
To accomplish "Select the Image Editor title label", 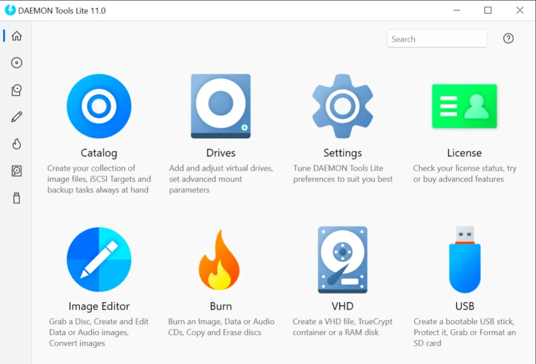I will [x=99, y=306].
